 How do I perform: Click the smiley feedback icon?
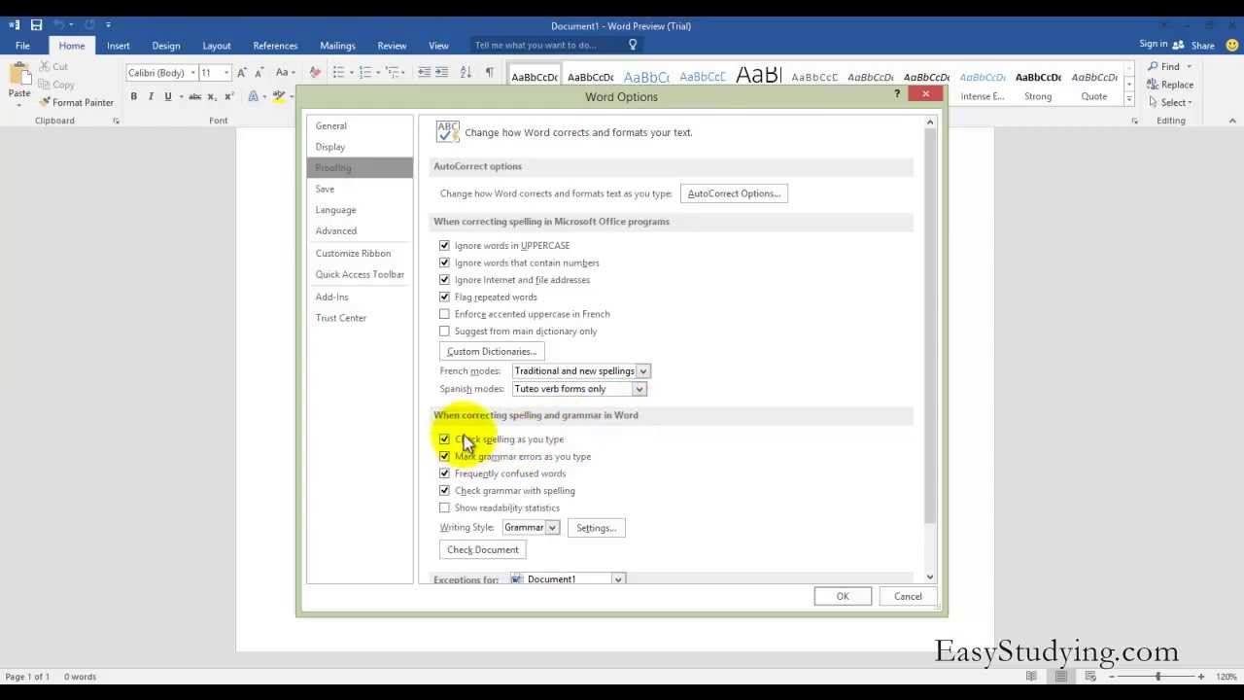click(1232, 45)
